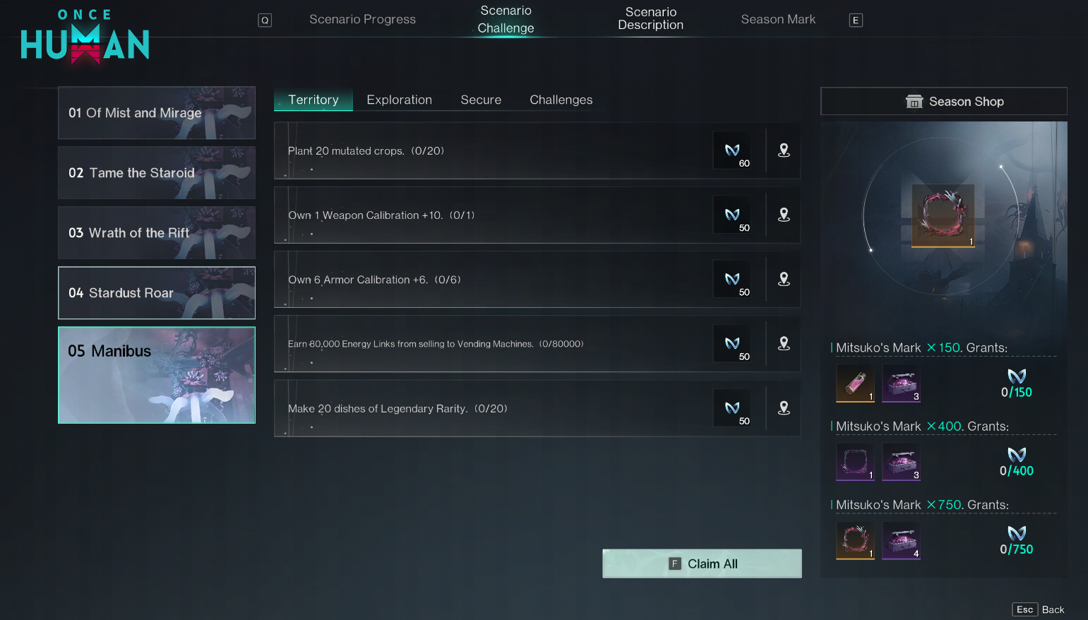Click frame reward icon in the 400 tier
This screenshot has height=620, width=1088.
(x=855, y=462)
